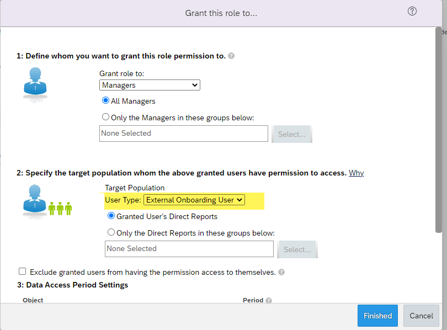
Task: Click the Grant this role to dialog title
Action: (x=221, y=13)
